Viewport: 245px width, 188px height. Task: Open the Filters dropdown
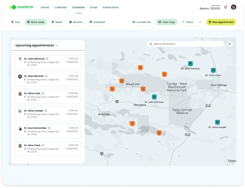pyautogui.click(x=192, y=22)
